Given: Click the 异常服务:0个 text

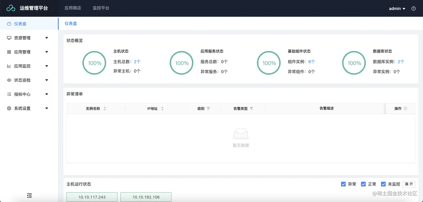Looking at the screenshot, I should (214, 72).
